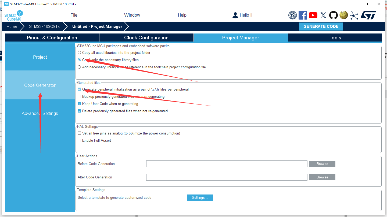Open template Settings button
This screenshot has width=387, height=217.
(200, 198)
